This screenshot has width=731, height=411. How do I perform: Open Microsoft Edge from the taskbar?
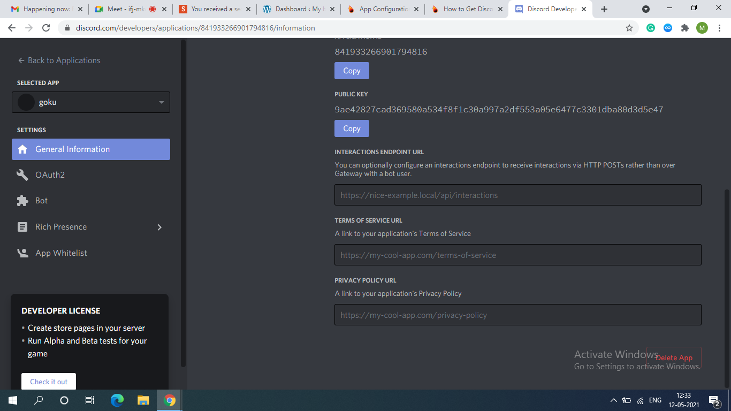[x=117, y=400]
